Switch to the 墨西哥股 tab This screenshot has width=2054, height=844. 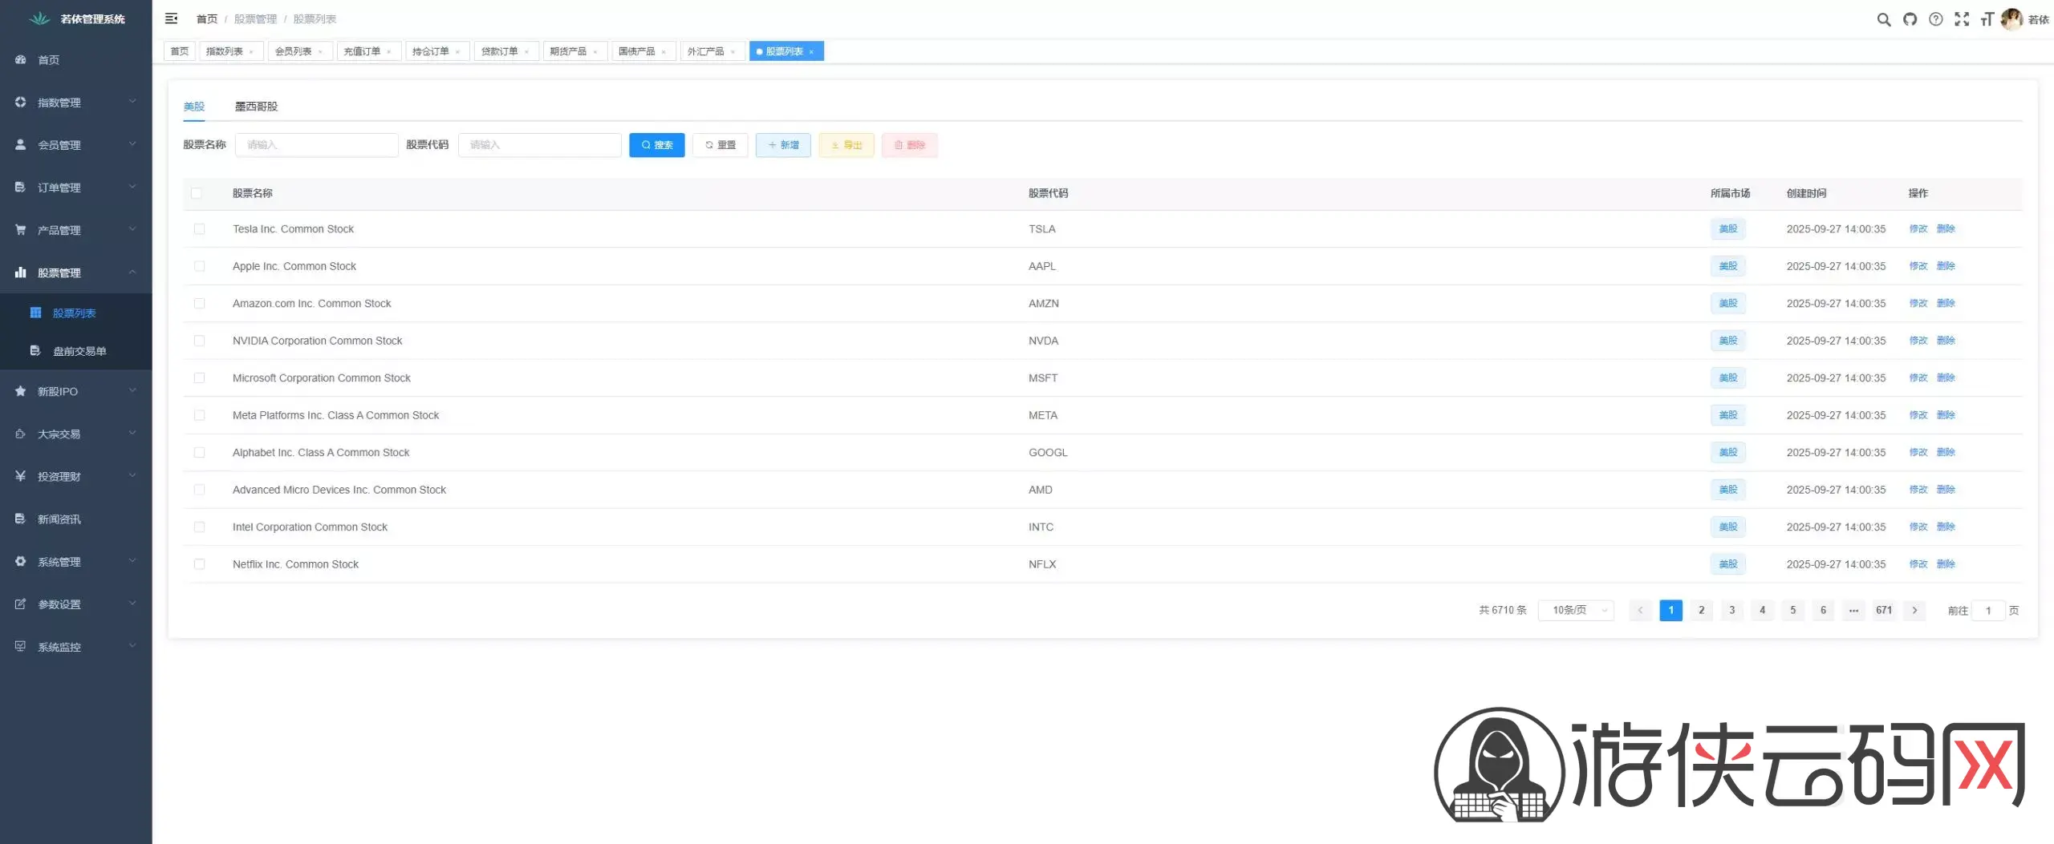[256, 107]
